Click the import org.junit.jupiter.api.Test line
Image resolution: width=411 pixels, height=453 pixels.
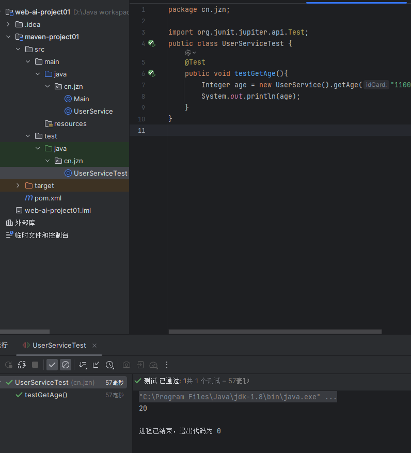[238, 32]
